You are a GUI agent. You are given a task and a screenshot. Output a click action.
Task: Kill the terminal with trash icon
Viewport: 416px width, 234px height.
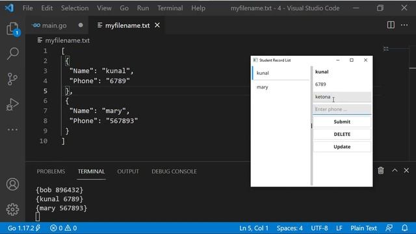point(381,170)
